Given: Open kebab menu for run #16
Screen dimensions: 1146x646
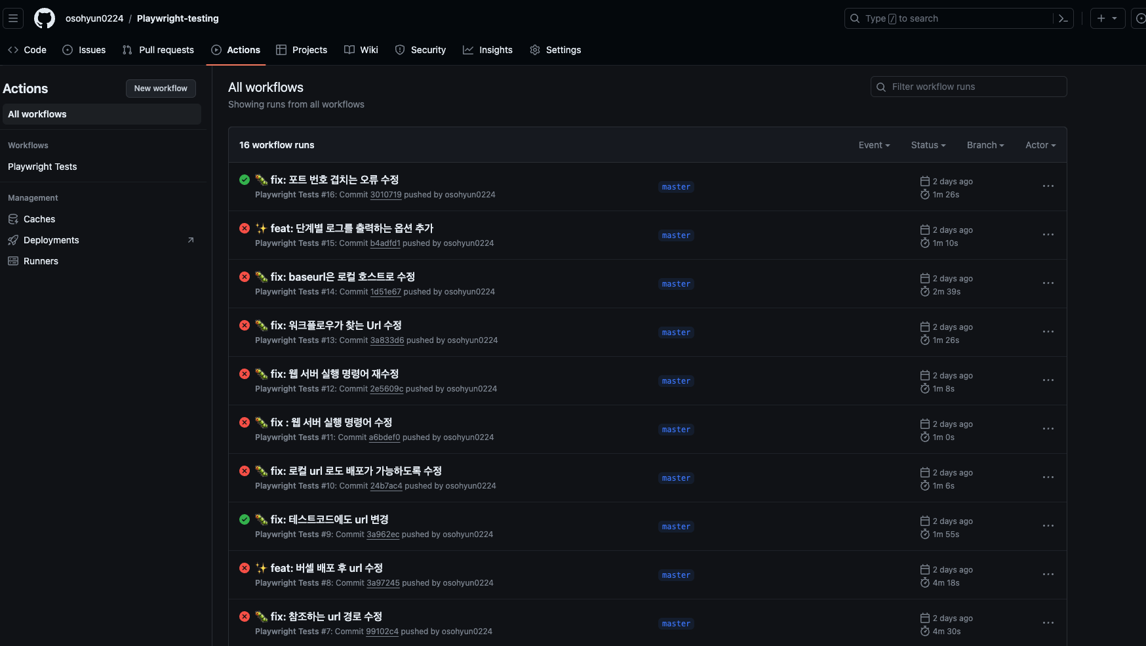Looking at the screenshot, I should click(x=1048, y=186).
